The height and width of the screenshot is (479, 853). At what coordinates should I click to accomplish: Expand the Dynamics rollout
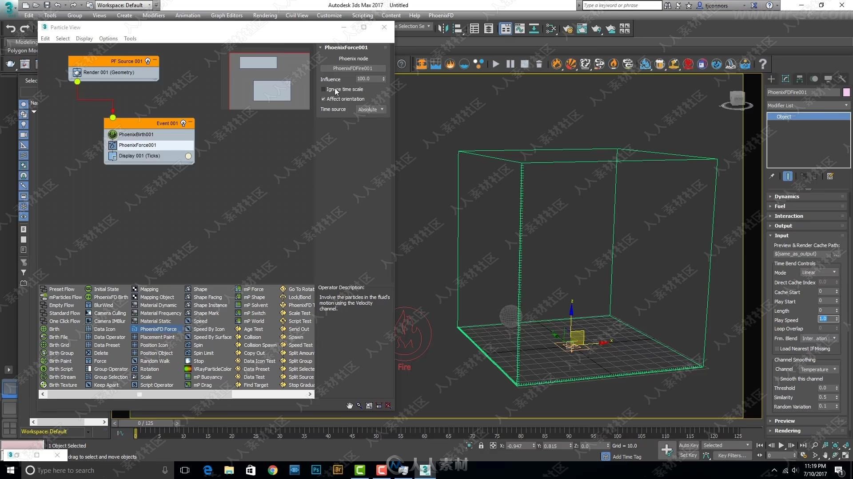pos(807,196)
